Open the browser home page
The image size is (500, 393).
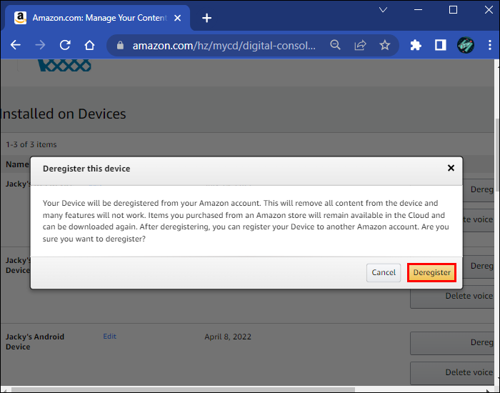89,45
